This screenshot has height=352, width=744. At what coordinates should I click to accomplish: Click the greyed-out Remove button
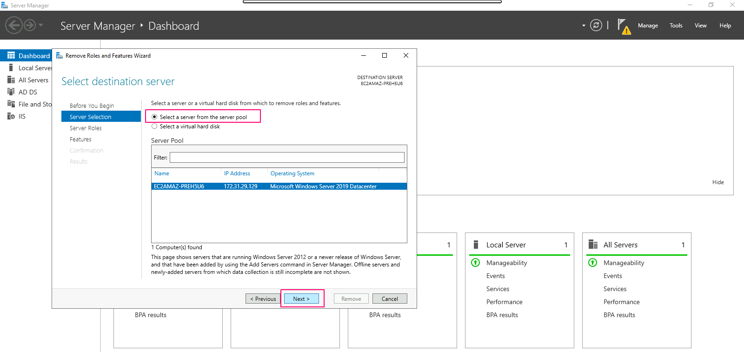pyautogui.click(x=351, y=299)
